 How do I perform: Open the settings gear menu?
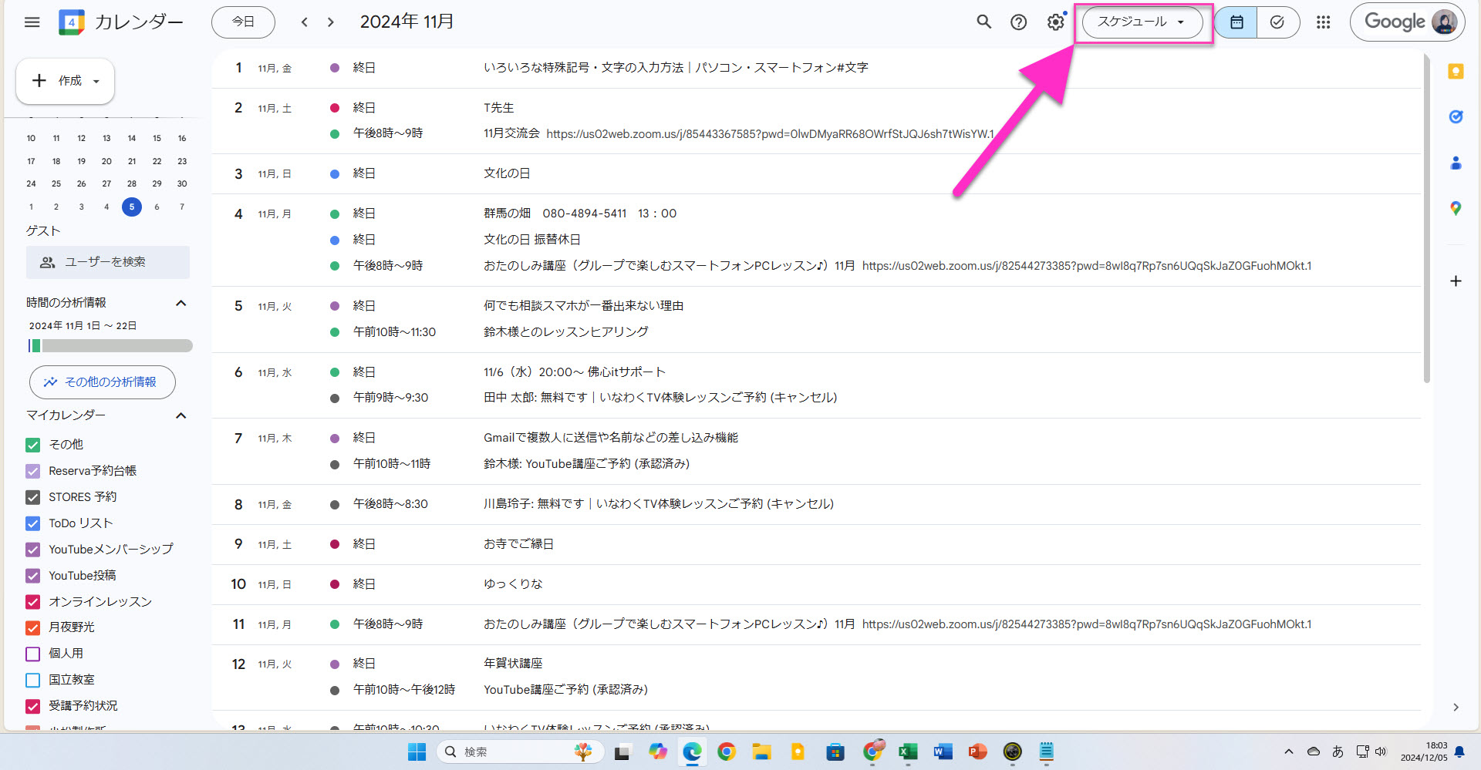1054,22
